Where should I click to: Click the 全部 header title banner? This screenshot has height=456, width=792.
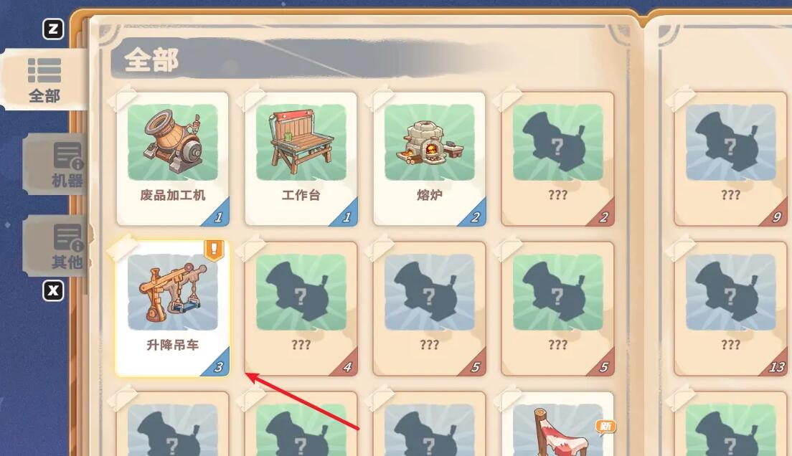coord(151,60)
